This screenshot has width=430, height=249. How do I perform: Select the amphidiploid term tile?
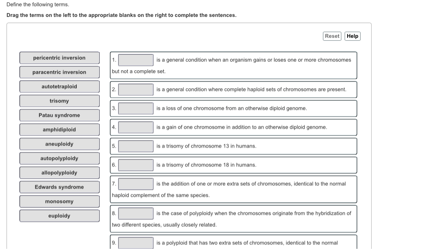pyautogui.click(x=59, y=129)
